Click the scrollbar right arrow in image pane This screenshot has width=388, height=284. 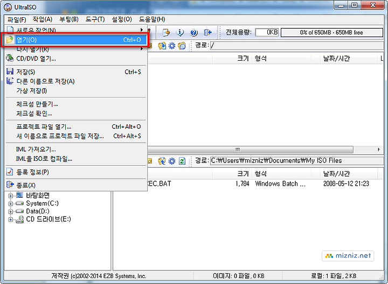click(x=379, y=150)
